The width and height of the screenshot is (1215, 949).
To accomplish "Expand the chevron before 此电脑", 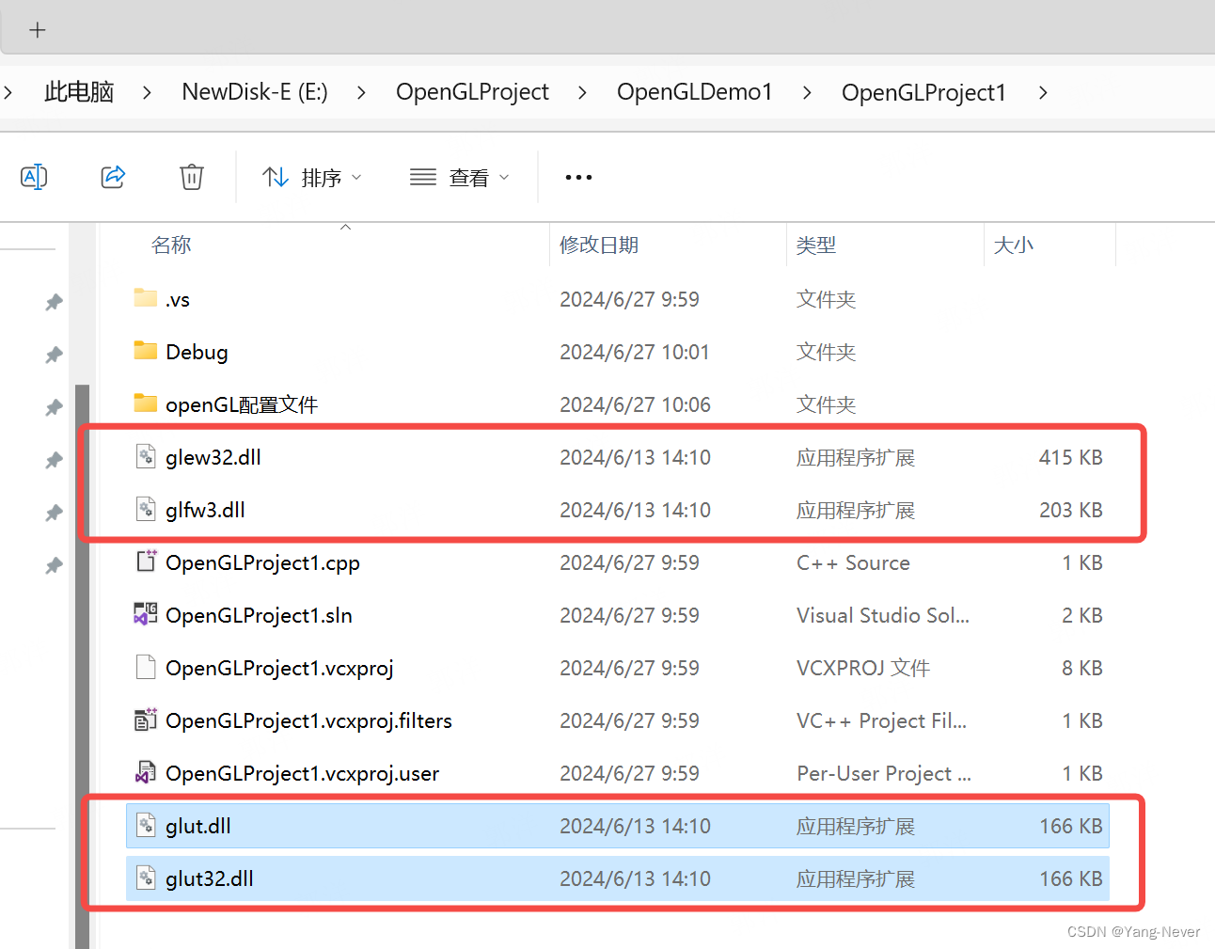I will tap(8, 92).
